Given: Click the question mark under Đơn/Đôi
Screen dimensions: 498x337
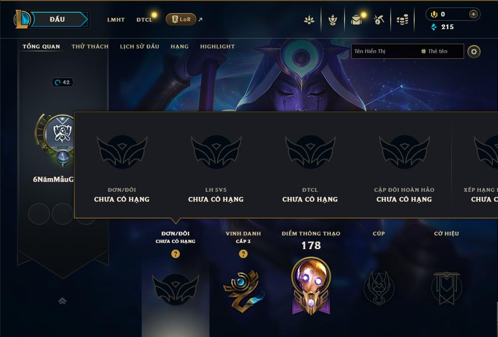Looking at the screenshot, I should 175,254.
